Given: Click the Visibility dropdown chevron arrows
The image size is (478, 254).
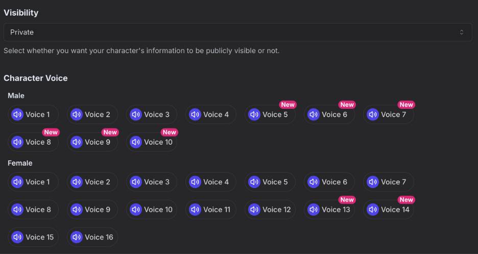Looking at the screenshot, I should coord(462,32).
